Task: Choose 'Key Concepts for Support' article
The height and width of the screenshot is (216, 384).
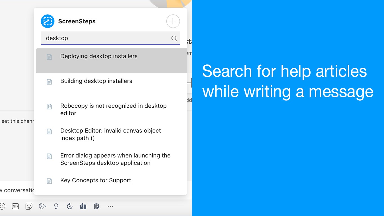Action: coord(111,183)
